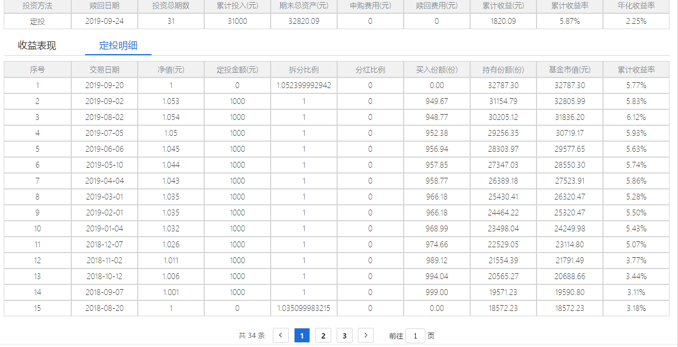This screenshot has width=678, height=347.
Task: Open page 2 of the results
Action: [x=323, y=335]
